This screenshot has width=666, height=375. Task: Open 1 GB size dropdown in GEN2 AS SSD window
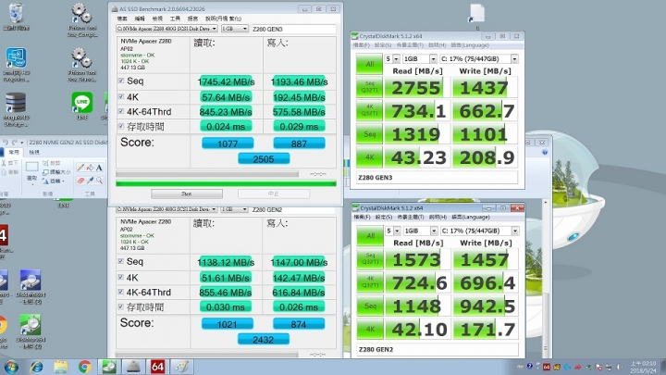tap(234, 209)
